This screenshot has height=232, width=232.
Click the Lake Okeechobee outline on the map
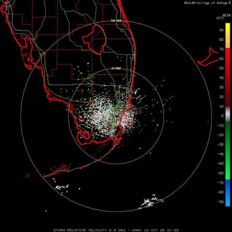[x=94, y=39]
